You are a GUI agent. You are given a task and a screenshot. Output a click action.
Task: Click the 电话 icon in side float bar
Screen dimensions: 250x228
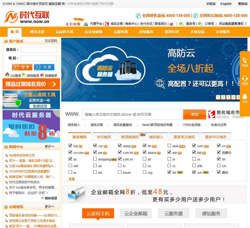[245, 60]
